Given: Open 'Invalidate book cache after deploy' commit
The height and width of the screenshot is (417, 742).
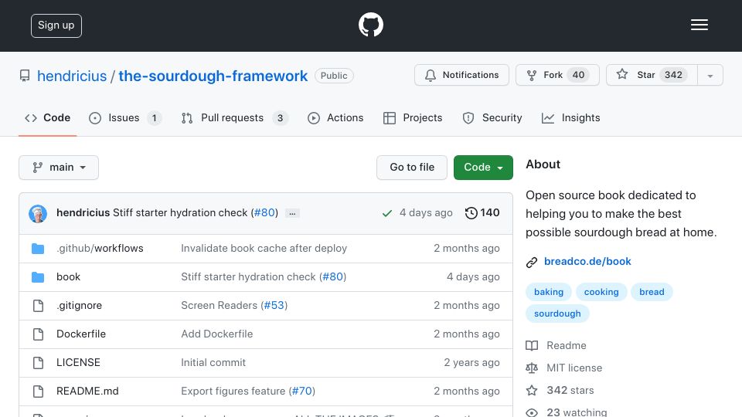Looking at the screenshot, I should pyautogui.click(x=264, y=248).
